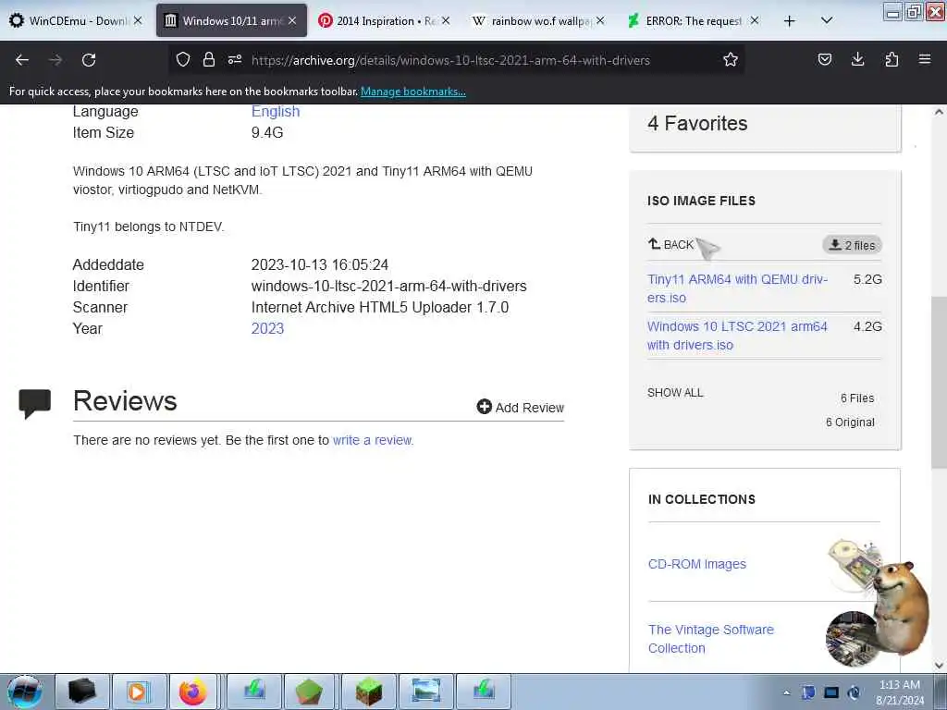Image resolution: width=947 pixels, height=710 pixels.
Task: Open the 6 Files link
Action: point(857,398)
